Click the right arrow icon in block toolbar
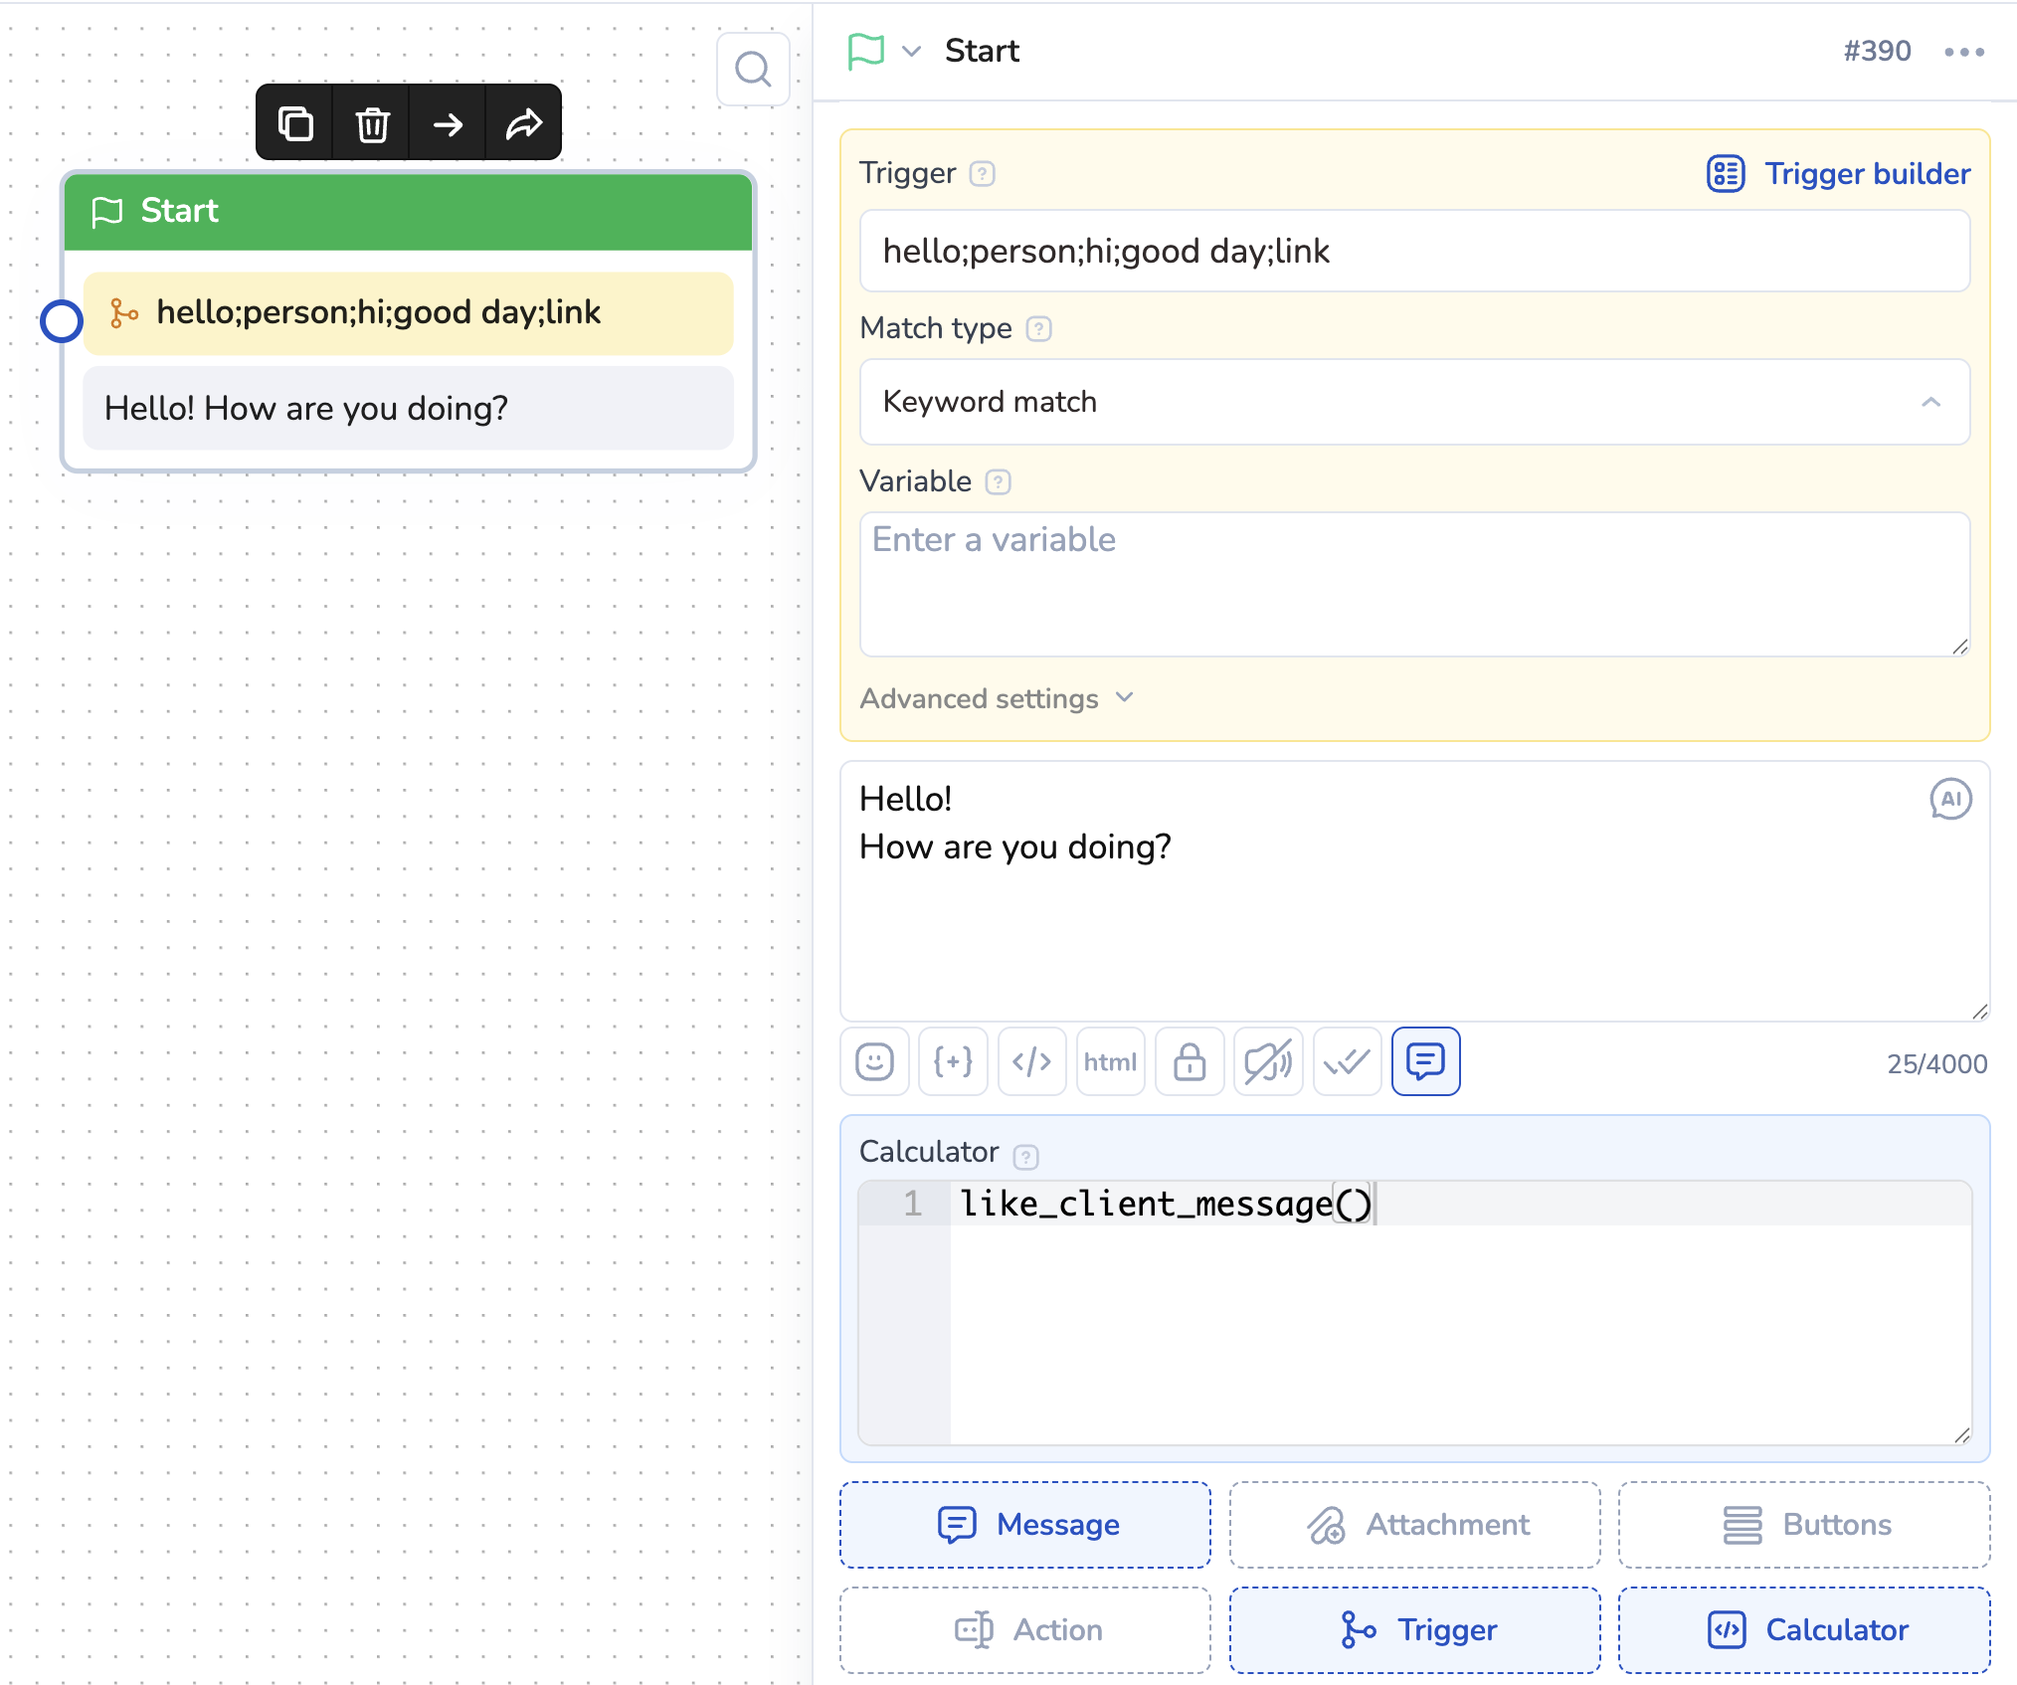The image size is (2017, 1685). (448, 124)
